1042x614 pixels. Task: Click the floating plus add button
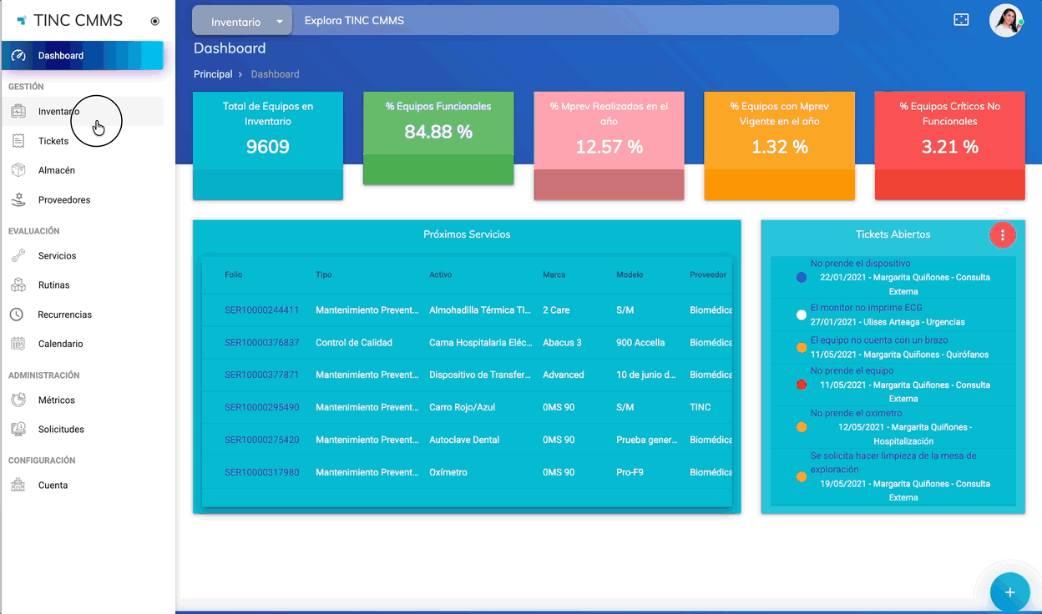tap(1009, 592)
